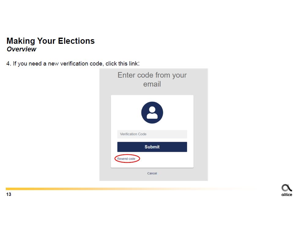Click the "Enter code from your" heading line
This screenshot has width=298, height=229.
pos(152,75)
